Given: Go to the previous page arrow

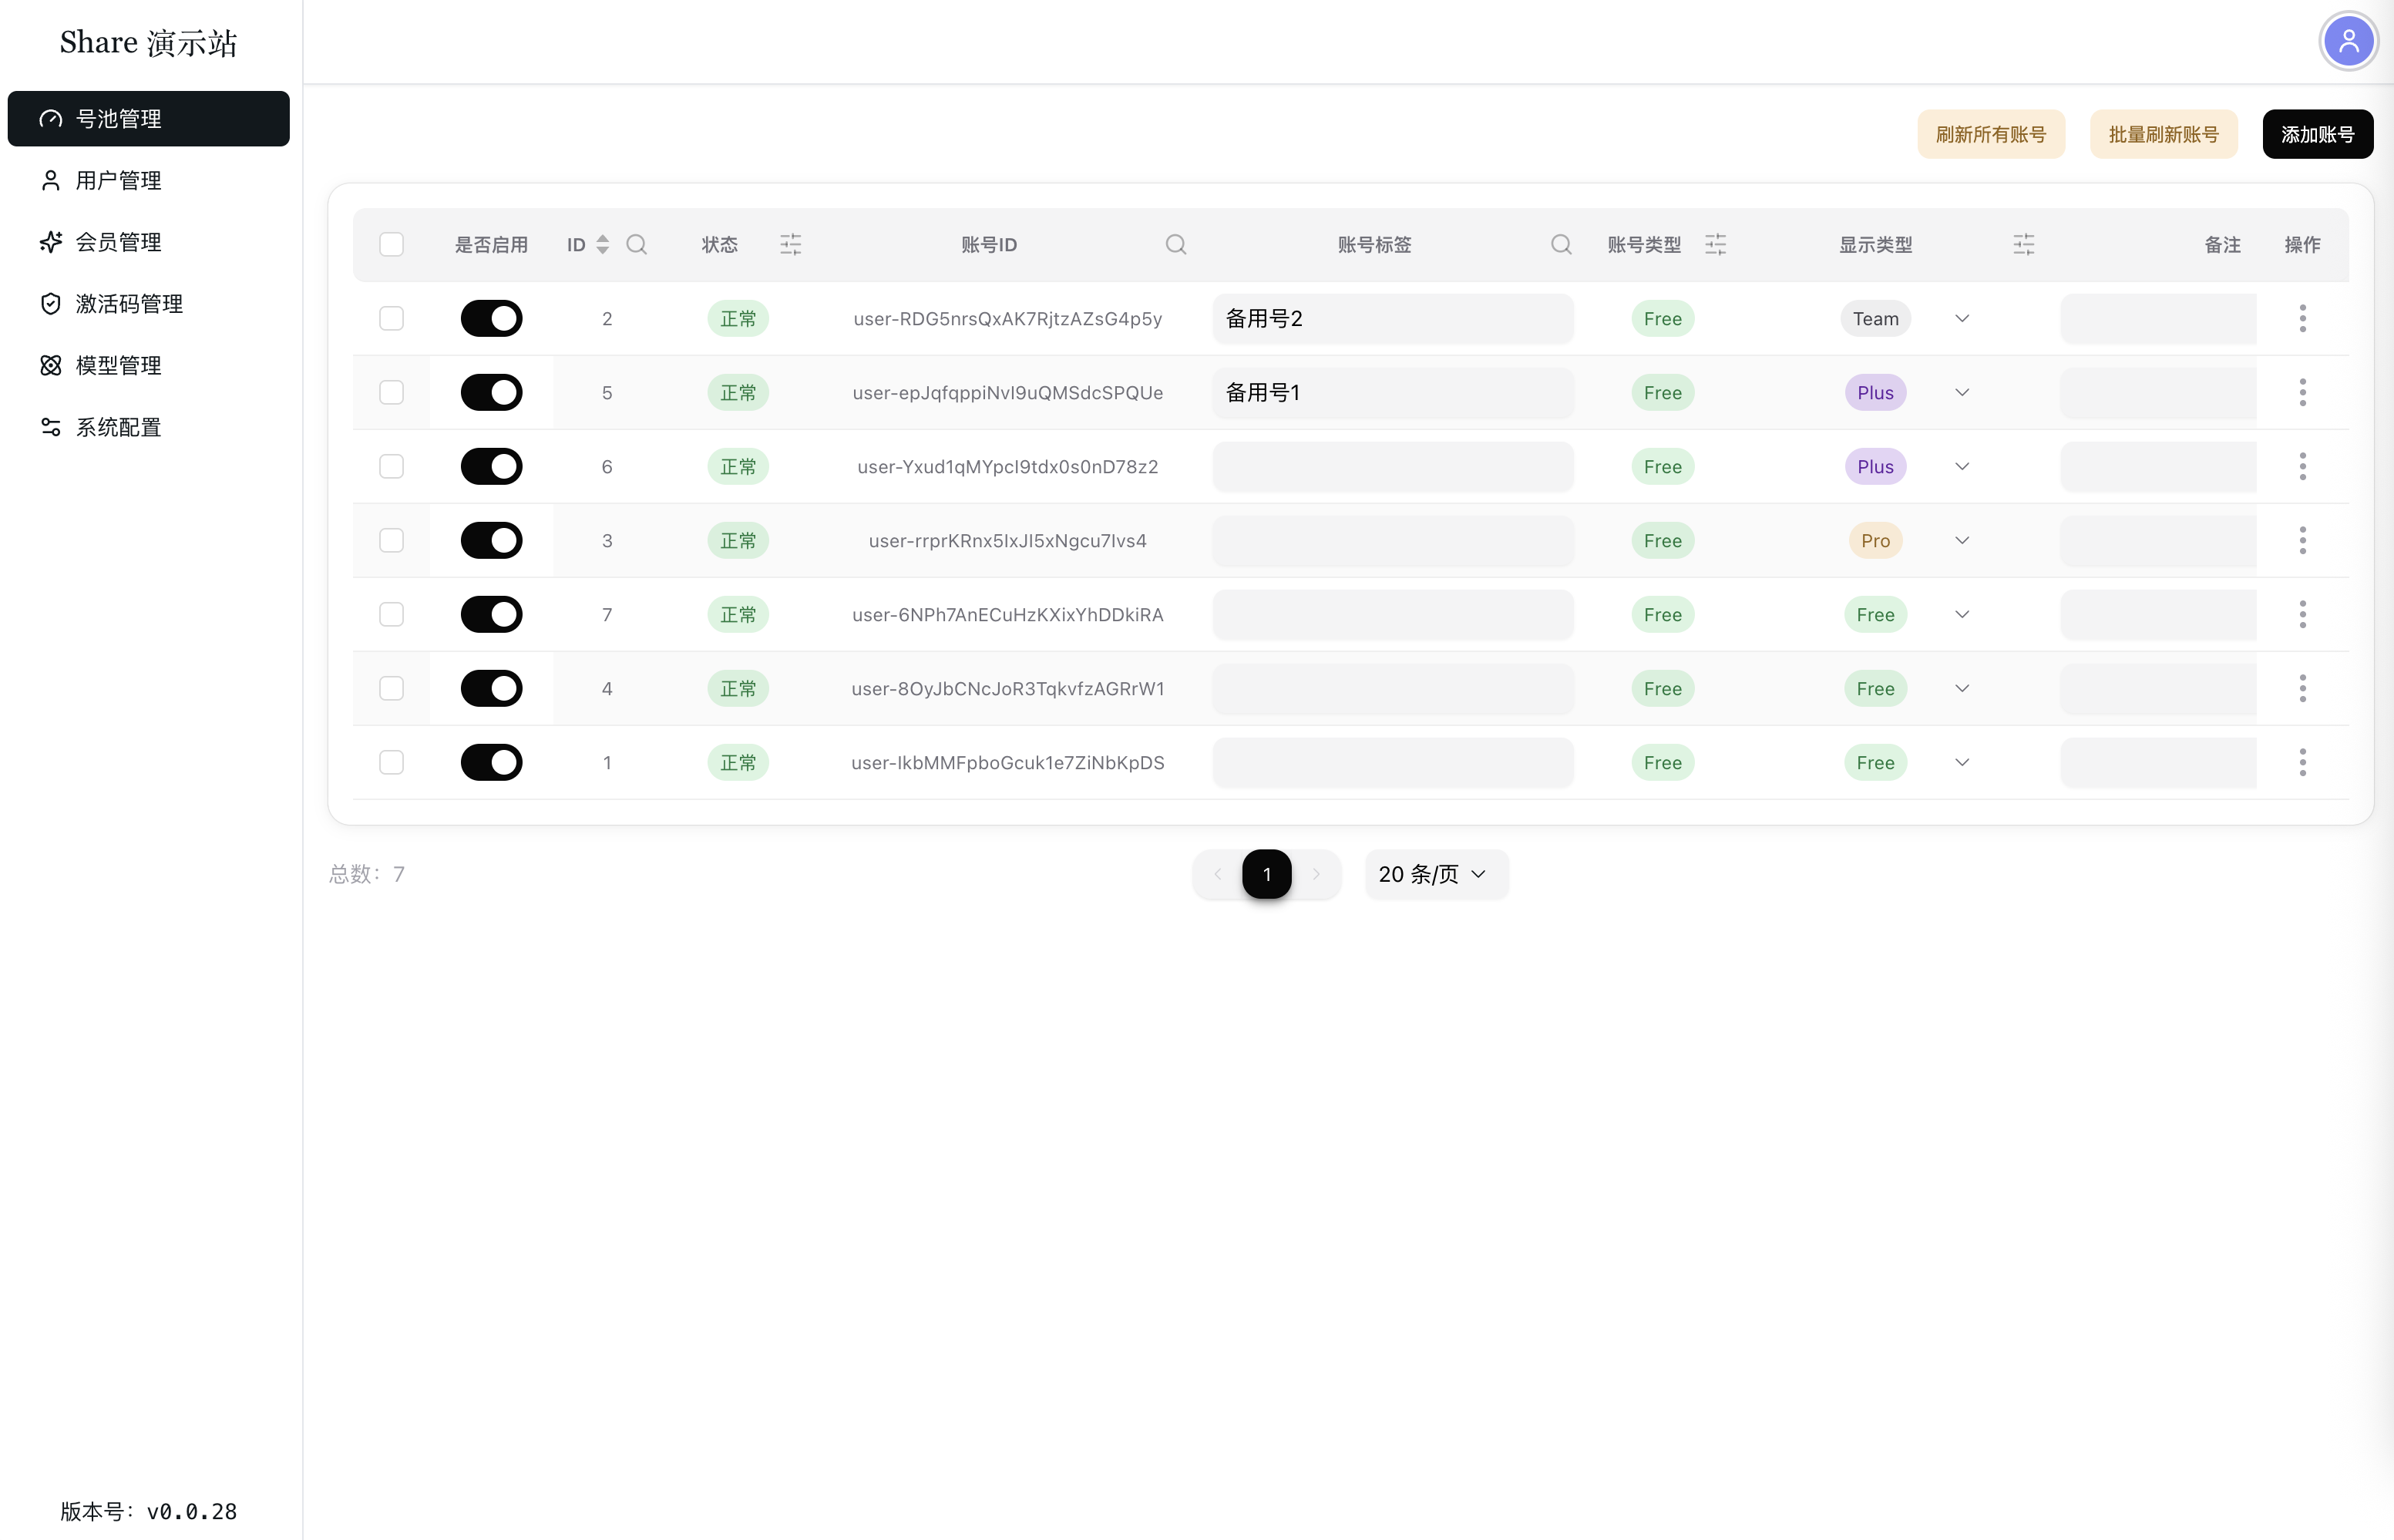Looking at the screenshot, I should (1217, 874).
